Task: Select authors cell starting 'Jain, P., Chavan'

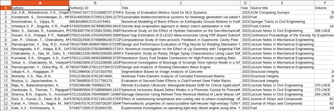Action: 40,40
